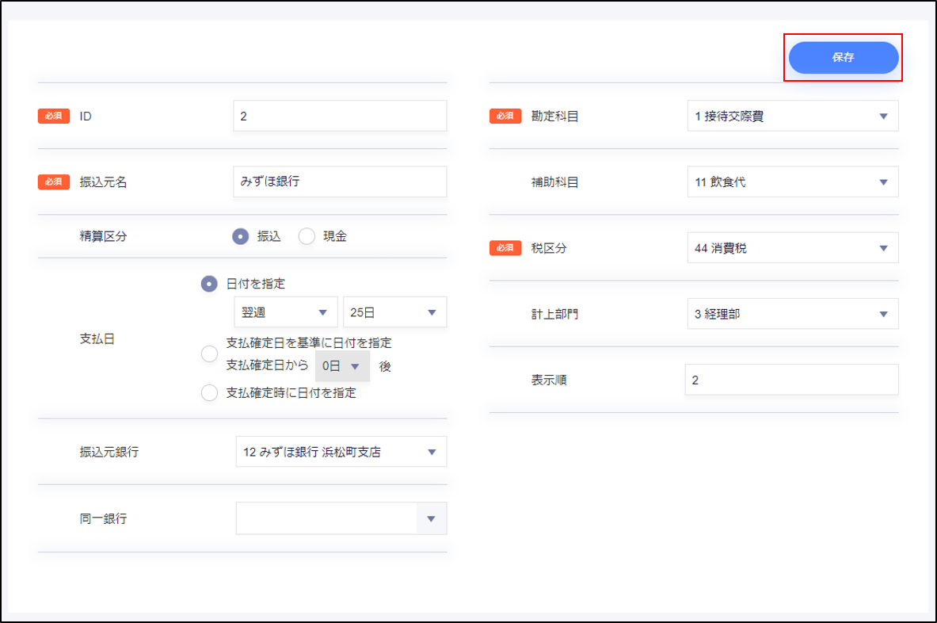Click the 振込元名 text field

[x=340, y=182]
